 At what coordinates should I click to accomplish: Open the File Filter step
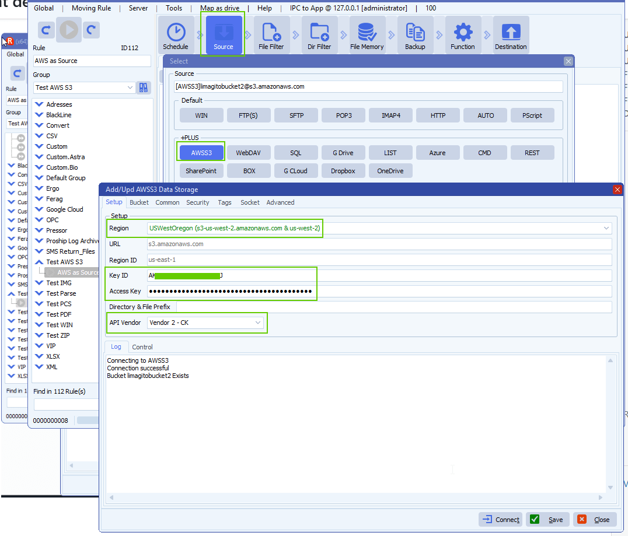pyautogui.click(x=271, y=35)
